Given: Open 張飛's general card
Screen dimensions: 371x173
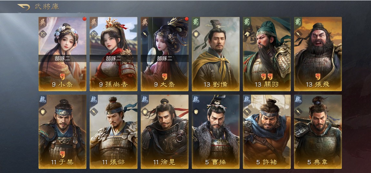Looking at the screenshot, I should point(318,54).
